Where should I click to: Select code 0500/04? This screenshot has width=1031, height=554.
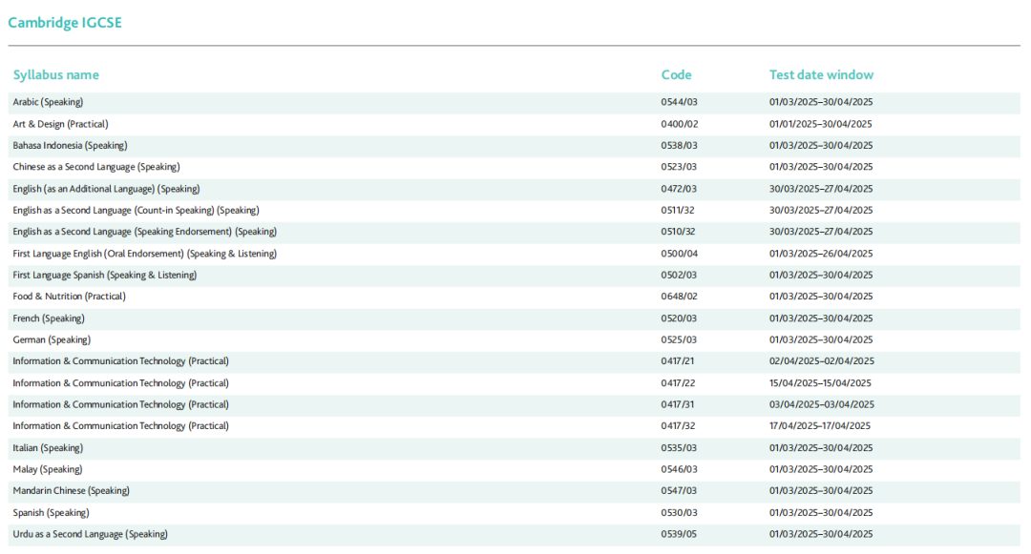click(x=680, y=254)
